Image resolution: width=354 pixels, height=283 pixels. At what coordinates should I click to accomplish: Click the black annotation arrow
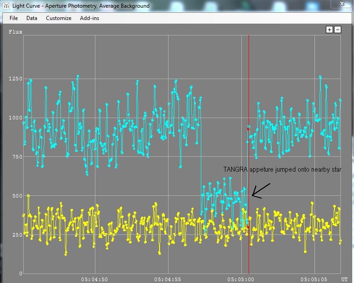click(261, 191)
